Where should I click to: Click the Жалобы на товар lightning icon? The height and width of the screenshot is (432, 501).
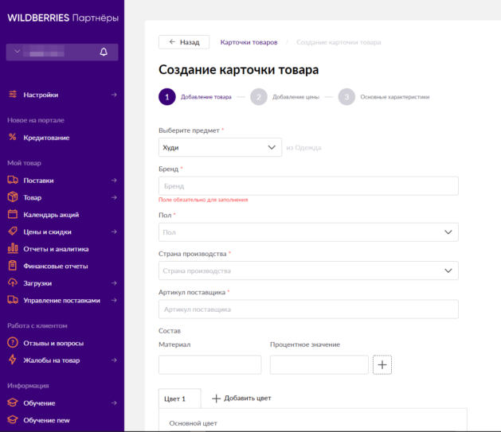pos(13,360)
